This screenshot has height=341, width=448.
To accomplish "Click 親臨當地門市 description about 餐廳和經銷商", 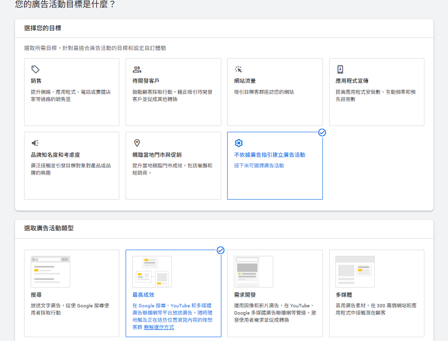I will [x=172, y=169].
